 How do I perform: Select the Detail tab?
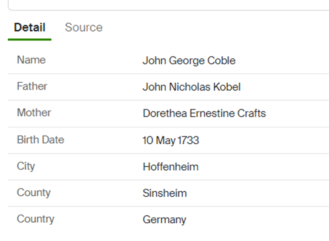click(x=30, y=27)
